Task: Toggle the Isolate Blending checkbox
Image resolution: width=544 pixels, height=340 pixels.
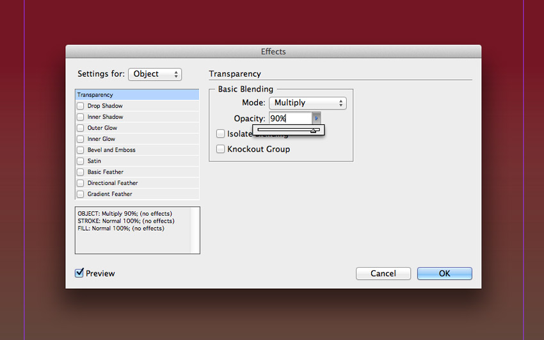Action: (x=221, y=134)
